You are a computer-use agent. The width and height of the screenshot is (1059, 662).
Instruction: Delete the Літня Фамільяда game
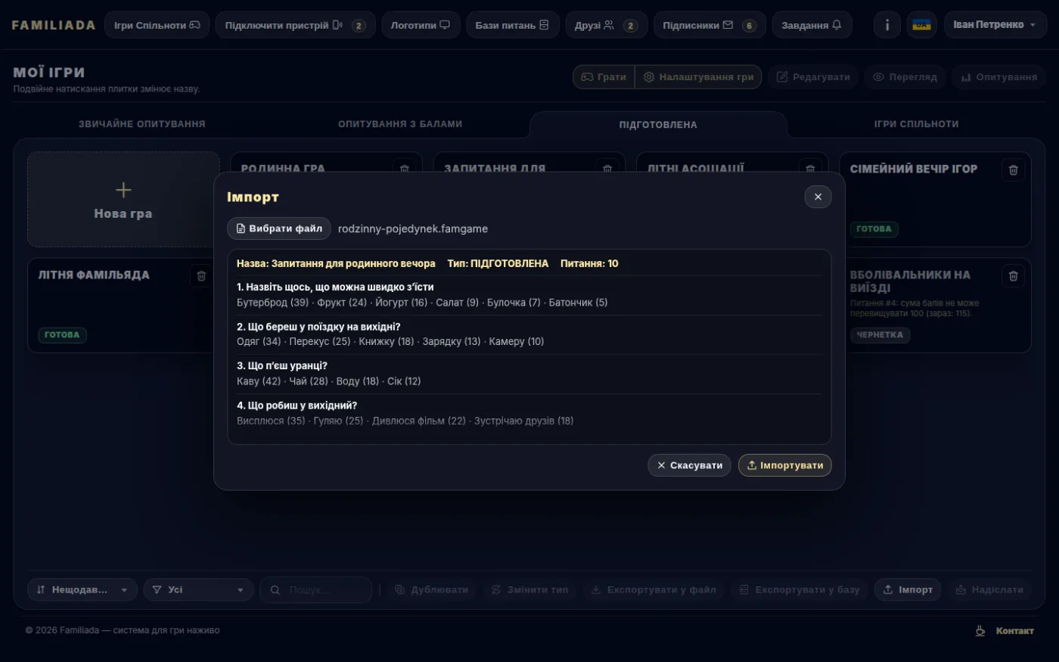pos(201,276)
